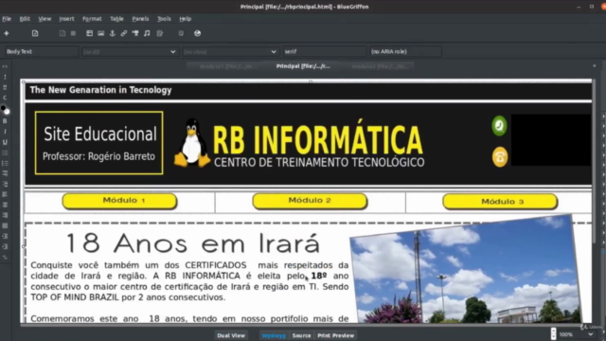This screenshot has width=606, height=341.
Task: Click the Indent icon in the sidebar
Action: click(5, 236)
